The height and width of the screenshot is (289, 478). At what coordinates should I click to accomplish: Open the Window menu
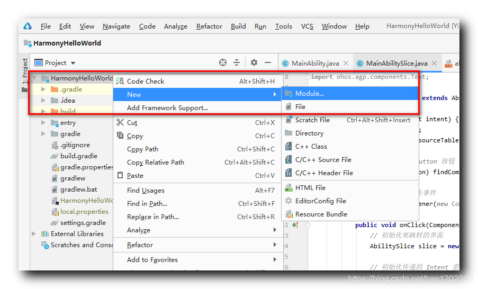pos(334,26)
